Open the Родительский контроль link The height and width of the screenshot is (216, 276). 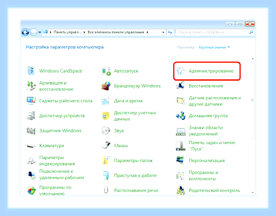215,191
